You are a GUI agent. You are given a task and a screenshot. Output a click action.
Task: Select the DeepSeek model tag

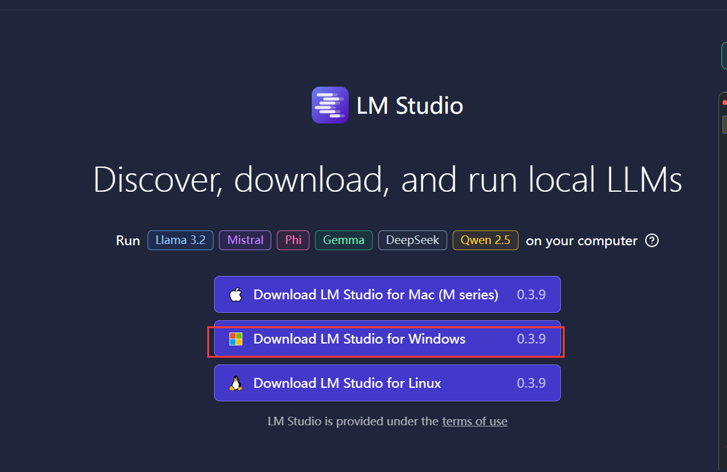413,240
